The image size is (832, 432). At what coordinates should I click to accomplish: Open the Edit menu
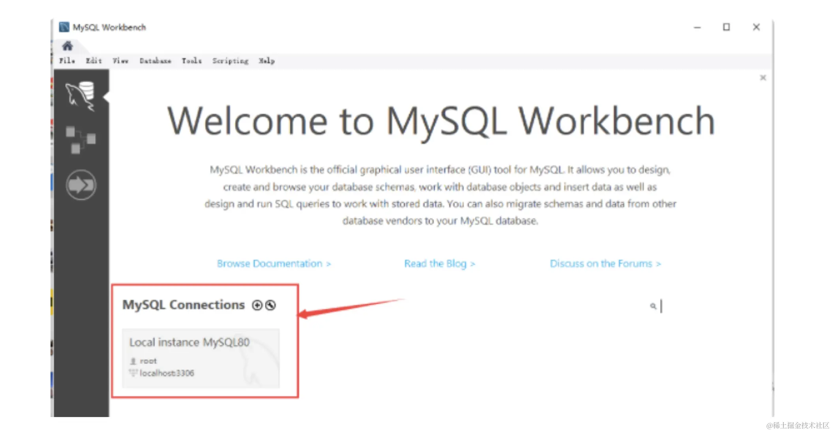point(94,61)
